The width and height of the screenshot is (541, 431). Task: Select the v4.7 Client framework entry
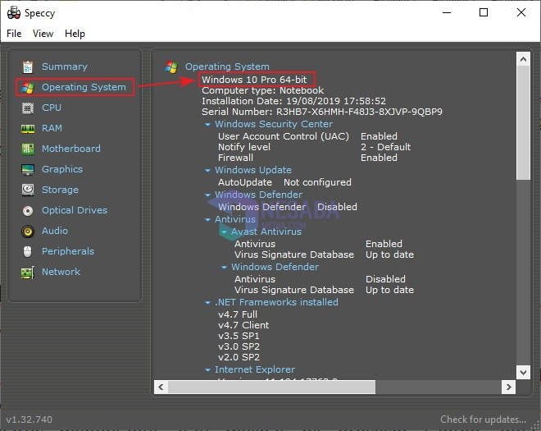coord(243,325)
